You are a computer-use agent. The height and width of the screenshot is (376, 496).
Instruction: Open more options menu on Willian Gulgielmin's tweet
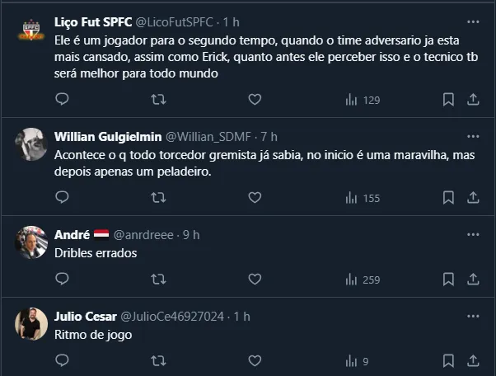[x=474, y=135]
